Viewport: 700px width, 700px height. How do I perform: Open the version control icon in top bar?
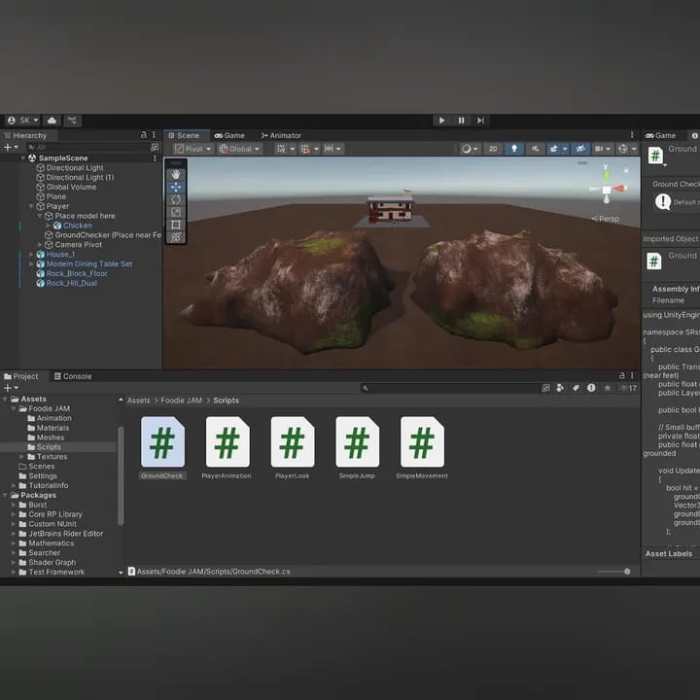coord(72,121)
